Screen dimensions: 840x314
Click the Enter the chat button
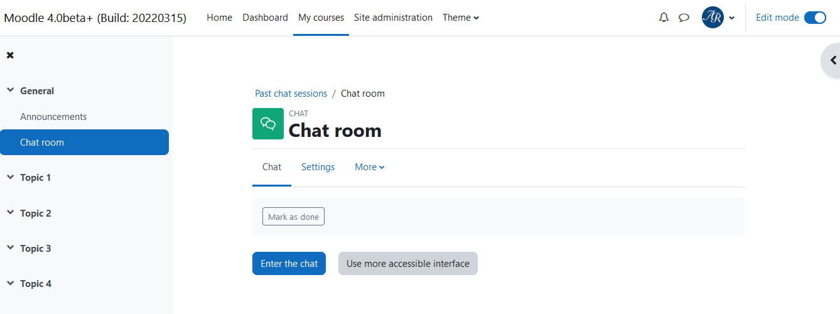coord(289,264)
